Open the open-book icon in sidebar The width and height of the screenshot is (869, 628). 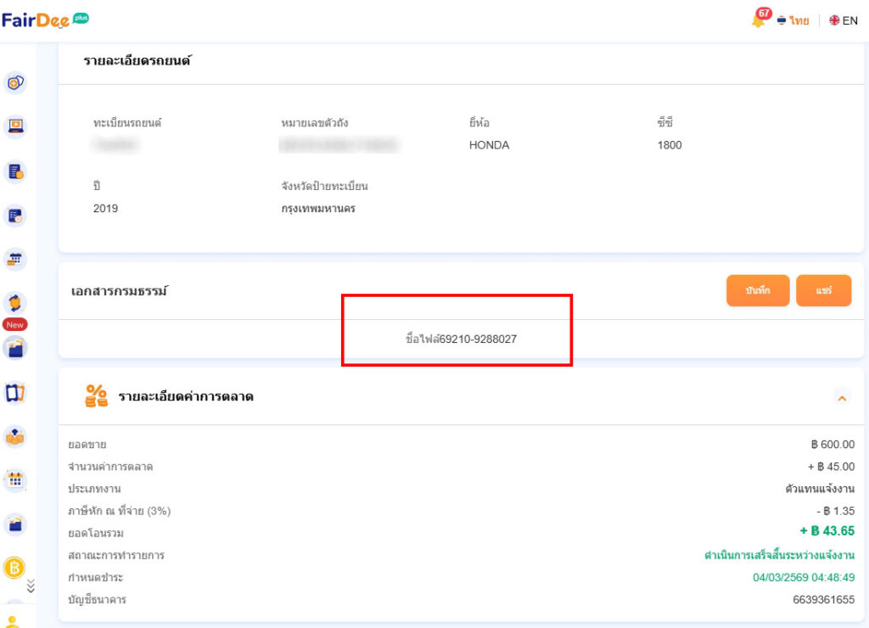click(16, 392)
